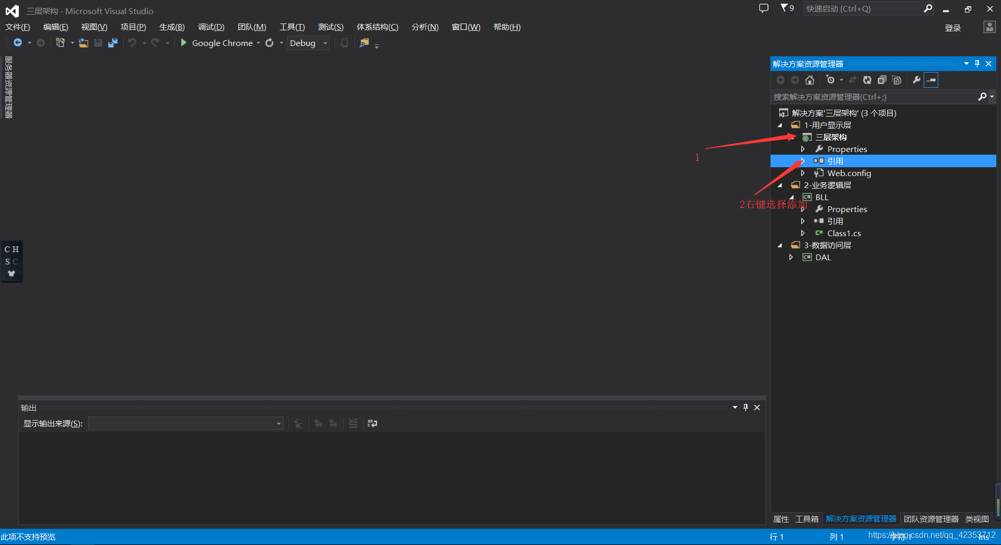The image size is (1001, 545).
Task: Open browser selection dropdown next to Google Chrome
Action: pos(259,43)
